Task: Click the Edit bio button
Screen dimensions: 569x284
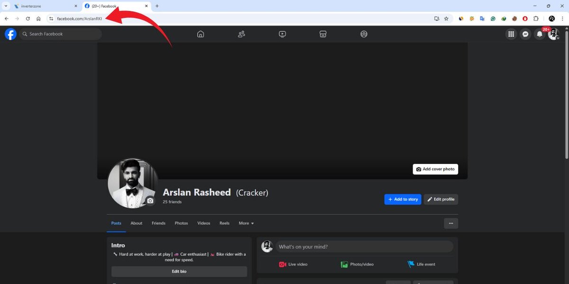Action: point(179,272)
